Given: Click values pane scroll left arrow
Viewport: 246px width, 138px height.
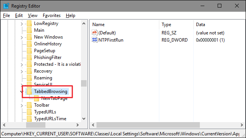Looking at the screenshot, I should pyautogui.click(x=93, y=125).
